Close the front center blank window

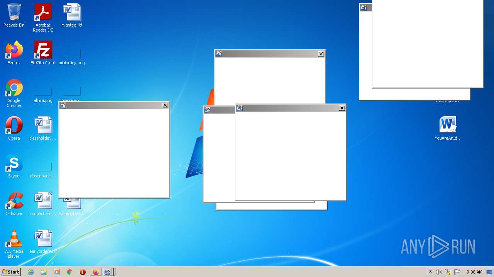click(342, 108)
